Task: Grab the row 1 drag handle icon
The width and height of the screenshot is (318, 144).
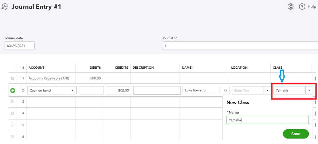Action: pos(12,78)
